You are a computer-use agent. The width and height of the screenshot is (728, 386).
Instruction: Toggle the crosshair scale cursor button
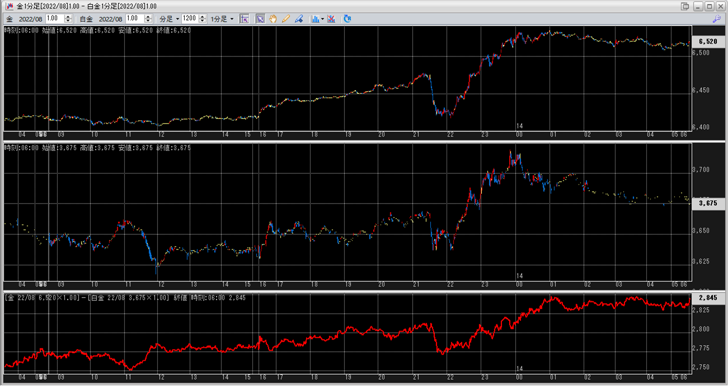(245, 18)
